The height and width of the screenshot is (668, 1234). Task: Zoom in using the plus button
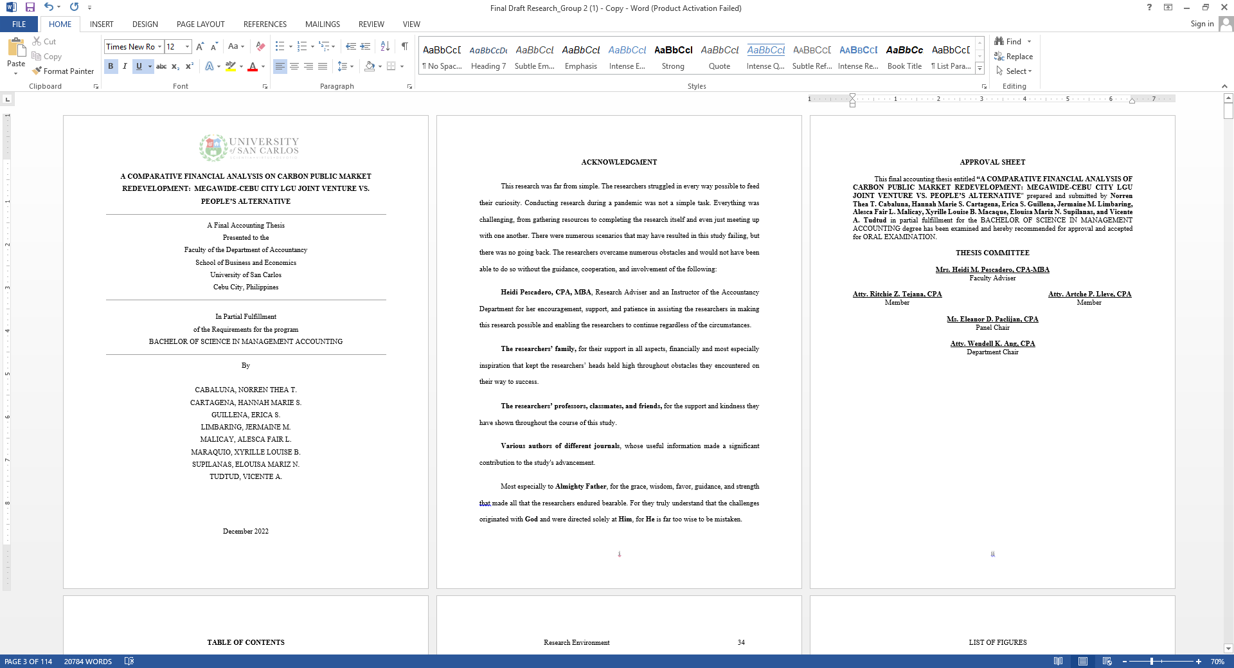[x=1199, y=662]
